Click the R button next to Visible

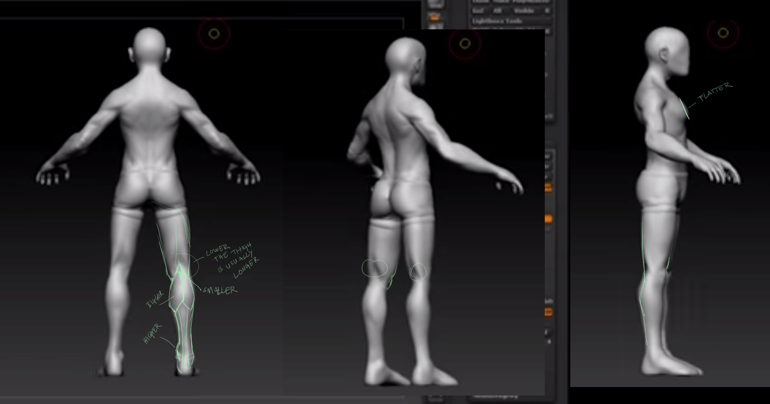pos(547,11)
